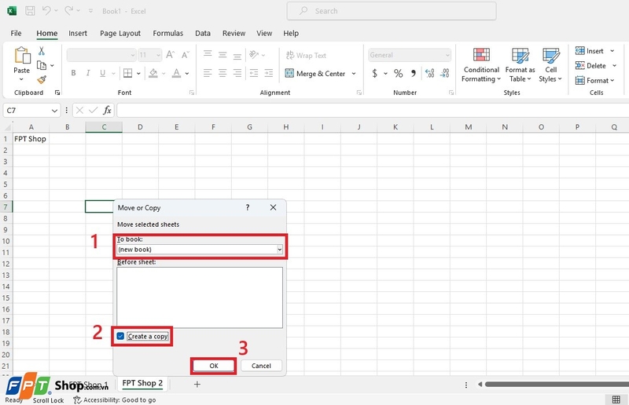This screenshot has height=405, width=629.
Task: Click the Align Left icon
Action: point(208,73)
